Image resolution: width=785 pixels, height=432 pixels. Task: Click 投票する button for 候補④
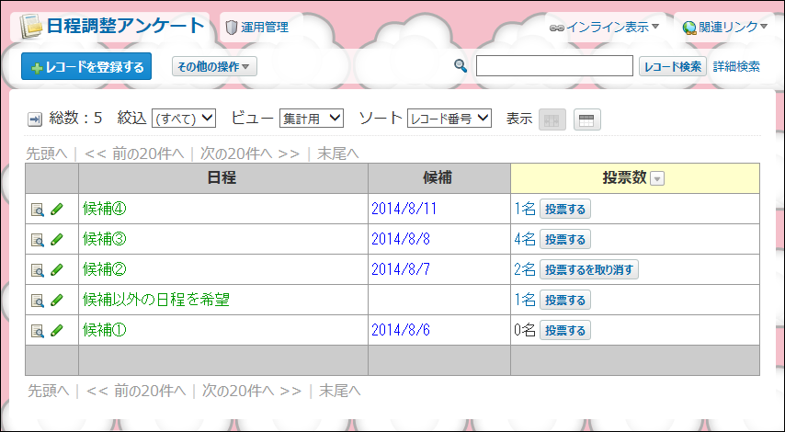tap(565, 210)
